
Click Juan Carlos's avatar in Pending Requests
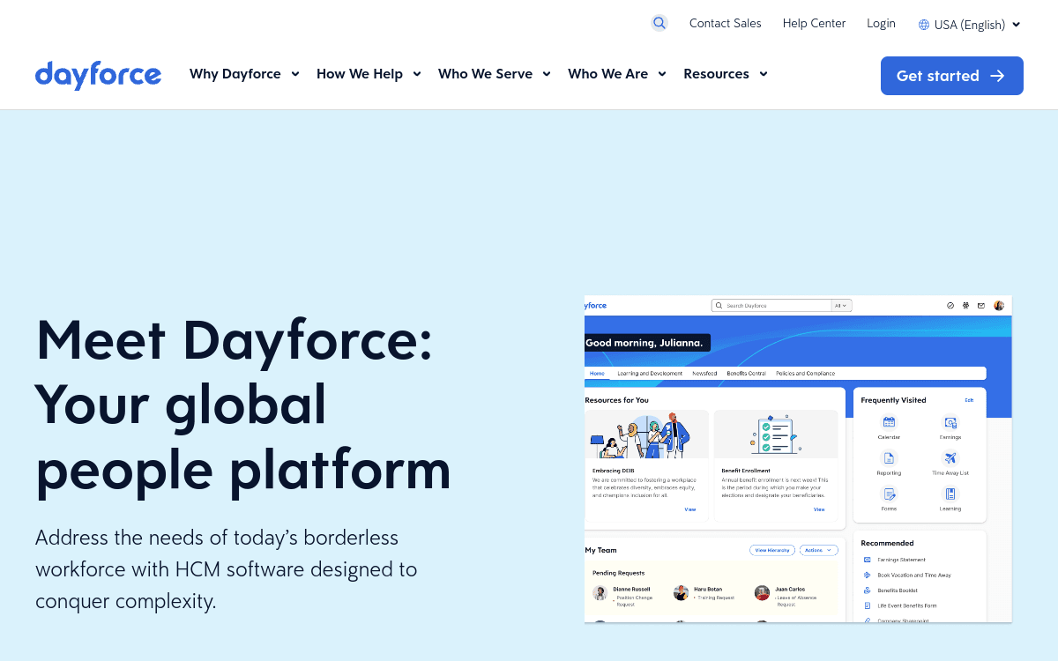[x=763, y=593]
